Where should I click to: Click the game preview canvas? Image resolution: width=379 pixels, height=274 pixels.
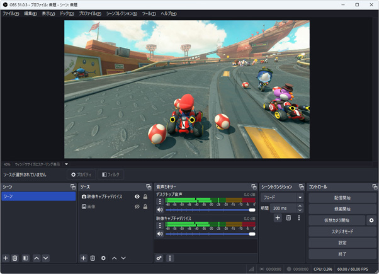coord(187,89)
